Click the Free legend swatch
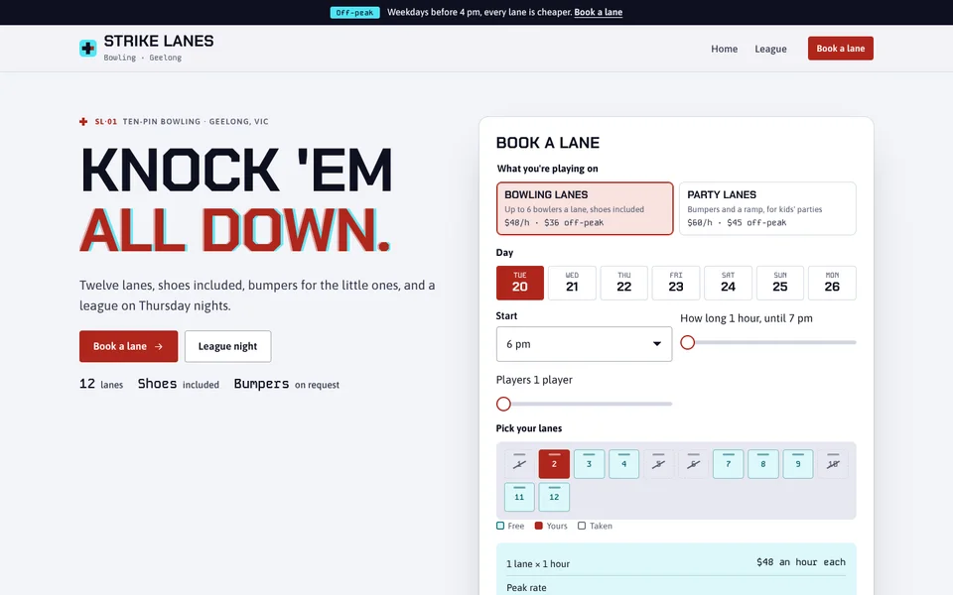The height and width of the screenshot is (595, 953). 500,526
